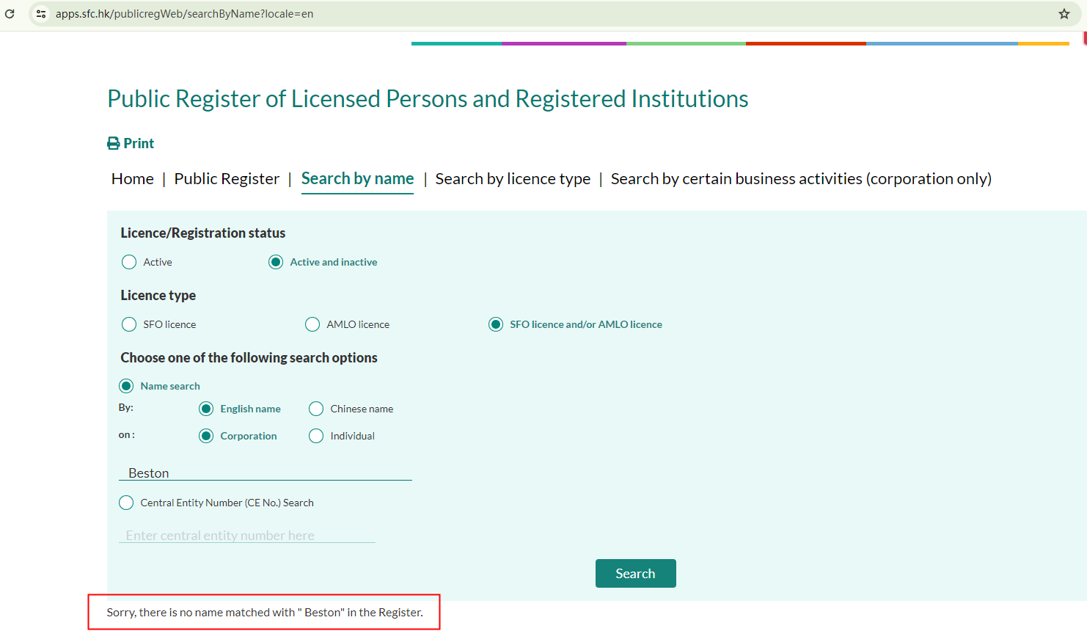Click the browser reload icon

[10, 14]
